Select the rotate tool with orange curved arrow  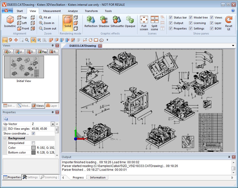(x=10, y=40)
